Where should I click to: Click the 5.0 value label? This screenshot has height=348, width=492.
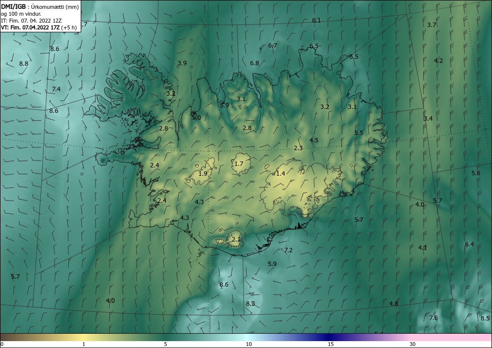point(196,118)
